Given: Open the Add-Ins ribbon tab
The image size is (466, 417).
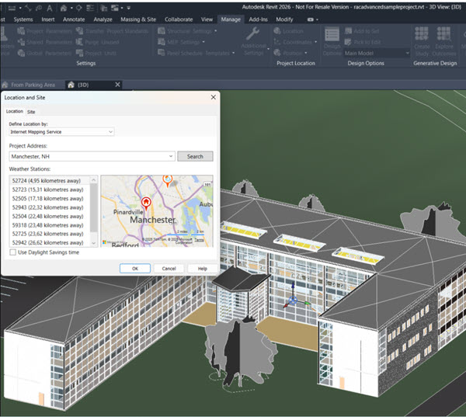Looking at the screenshot, I should pos(258,19).
